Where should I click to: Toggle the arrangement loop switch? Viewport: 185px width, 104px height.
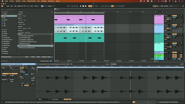[x=112, y=6]
